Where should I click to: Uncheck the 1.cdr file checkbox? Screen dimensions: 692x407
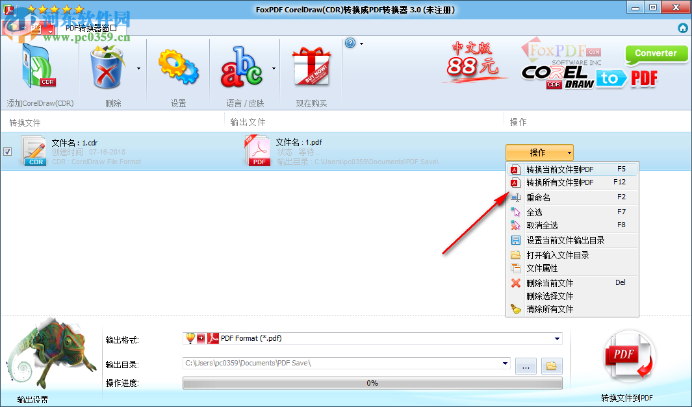pyautogui.click(x=8, y=151)
